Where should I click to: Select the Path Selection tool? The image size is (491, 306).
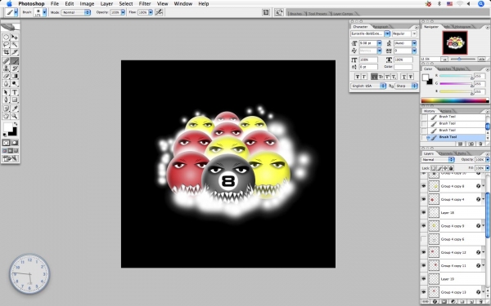click(6, 92)
